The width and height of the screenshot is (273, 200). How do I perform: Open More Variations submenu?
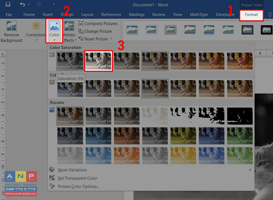coord(151,170)
